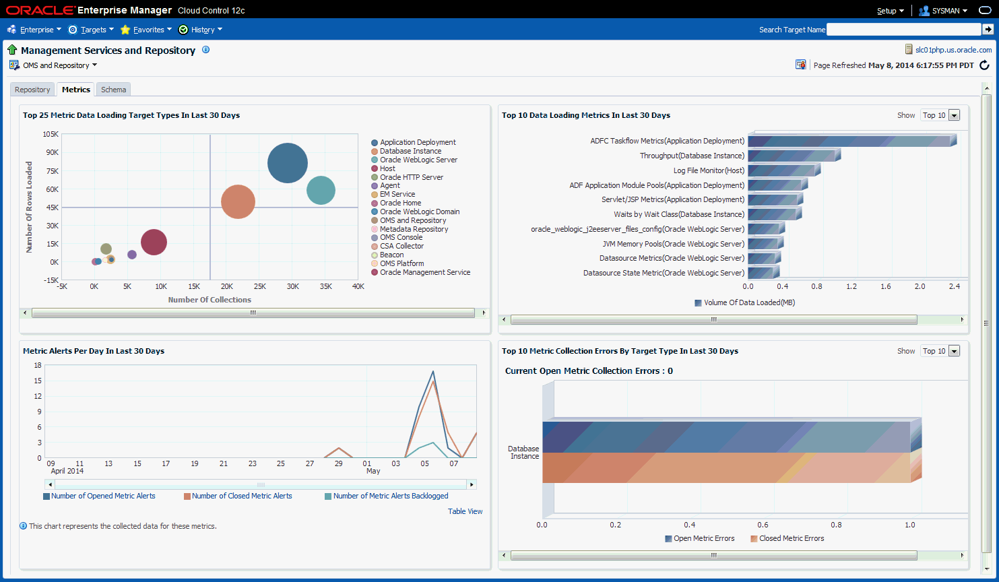999x582 pixels.
Task: Click the teal Oracle WebLogic Server bubble
Action: pyautogui.click(x=321, y=190)
